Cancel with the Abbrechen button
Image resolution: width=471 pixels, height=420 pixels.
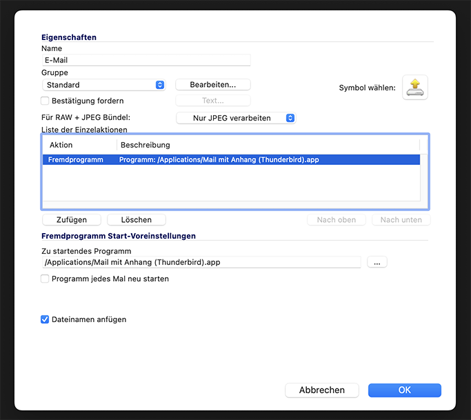pyautogui.click(x=322, y=390)
